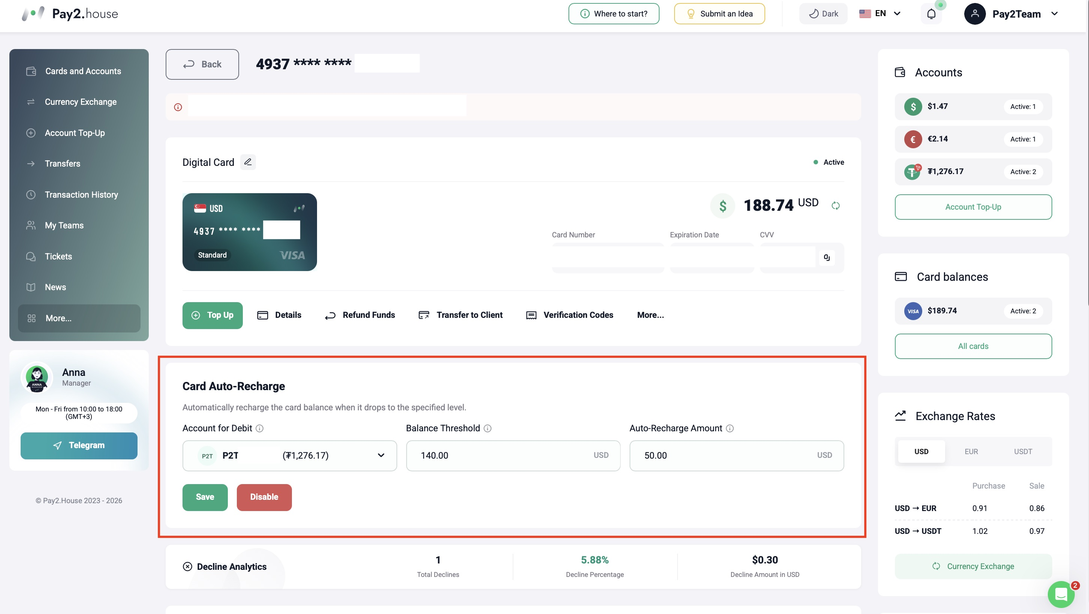Click the notification bell icon
This screenshot has width=1089, height=614.
point(931,14)
